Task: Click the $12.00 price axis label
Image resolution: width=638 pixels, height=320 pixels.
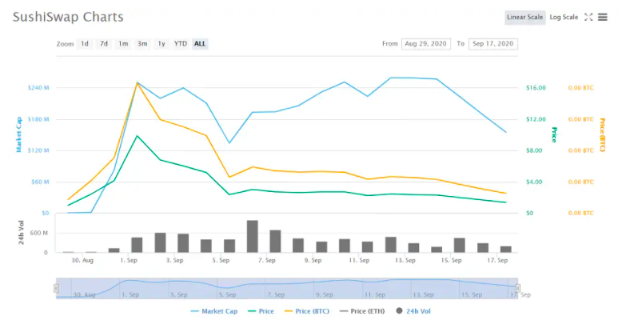Action: coord(536,119)
